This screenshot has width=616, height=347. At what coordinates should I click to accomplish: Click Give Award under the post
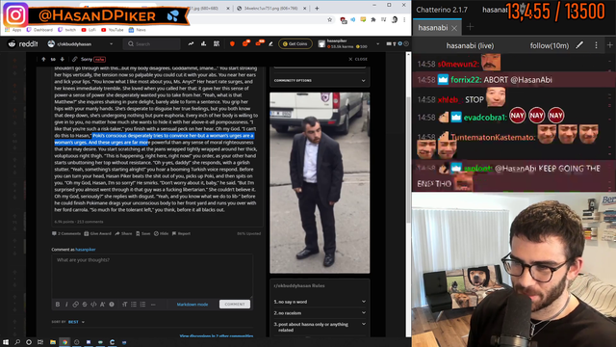pos(97,233)
